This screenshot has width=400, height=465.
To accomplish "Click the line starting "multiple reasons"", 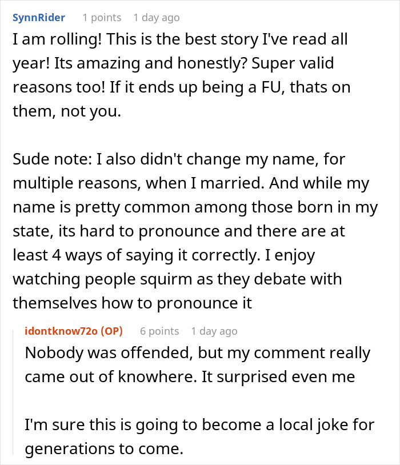I will pyautogui.click(x=198, y=183).
